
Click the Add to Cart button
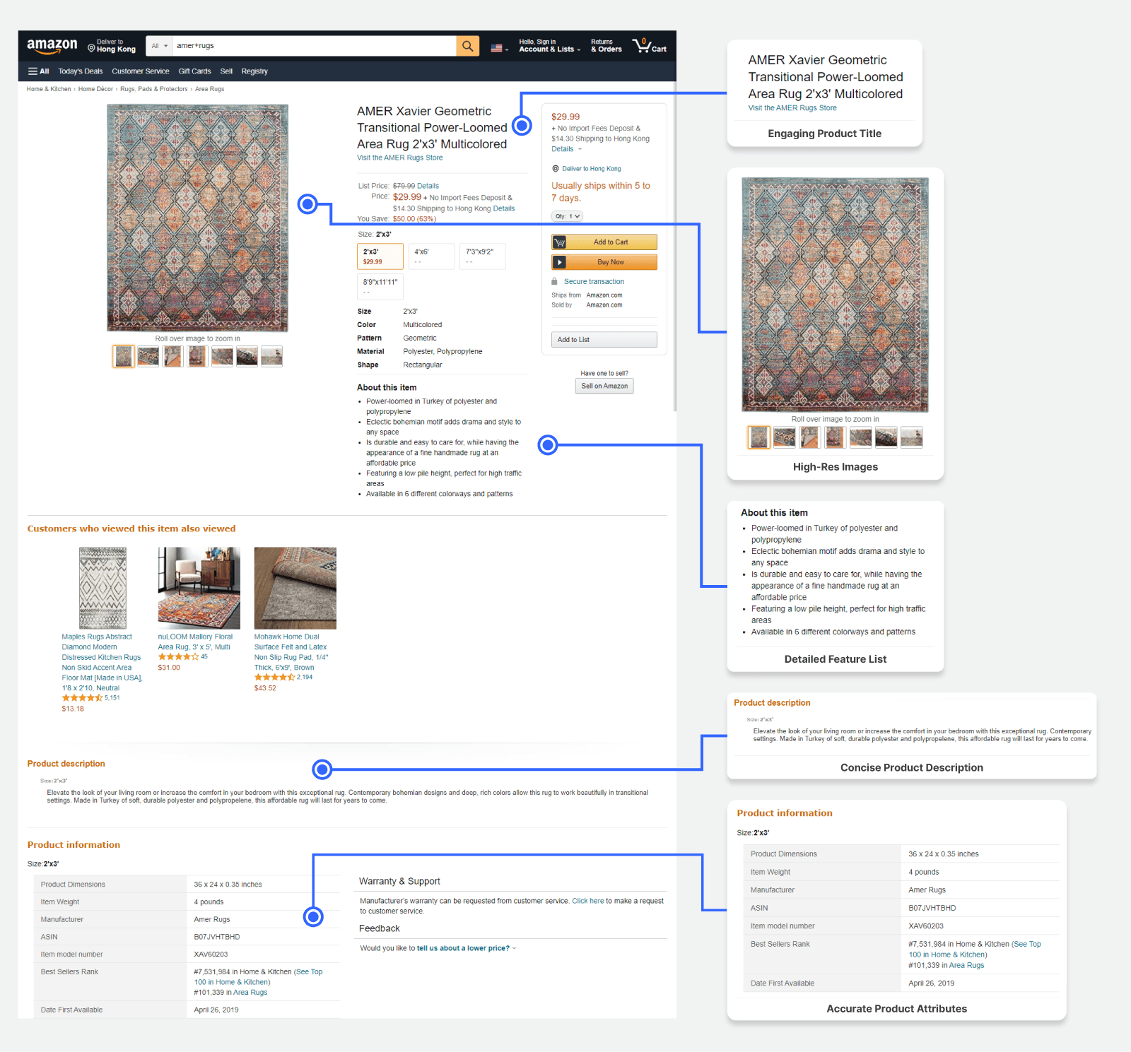(x=604, y=242)
